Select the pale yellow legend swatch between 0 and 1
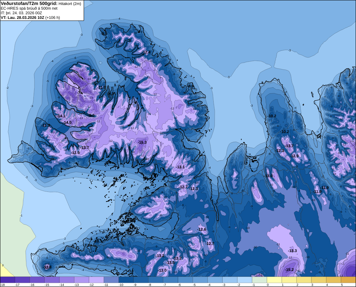 click(x=274, y=280)
